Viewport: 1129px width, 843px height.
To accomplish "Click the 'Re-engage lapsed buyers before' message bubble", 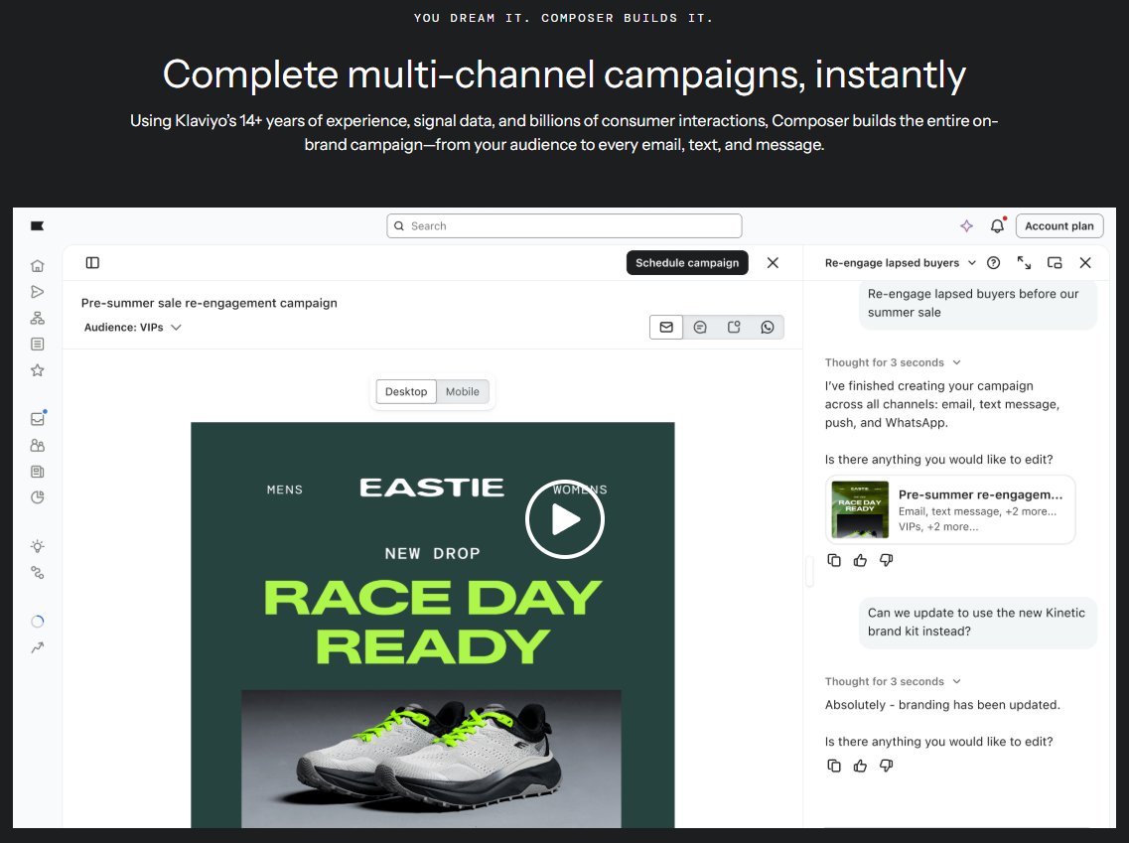I will [x=978, y=303].
